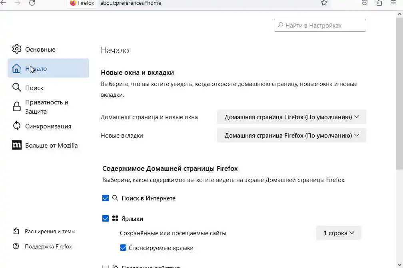Open the Новые вкладки dropdown
Screen dimensions: 403x268
[291, 135]
